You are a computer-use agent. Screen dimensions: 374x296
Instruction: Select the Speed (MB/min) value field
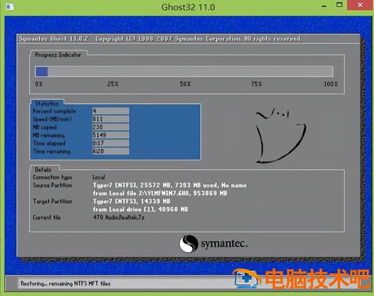pyautogui.click(x=110, y=119)
